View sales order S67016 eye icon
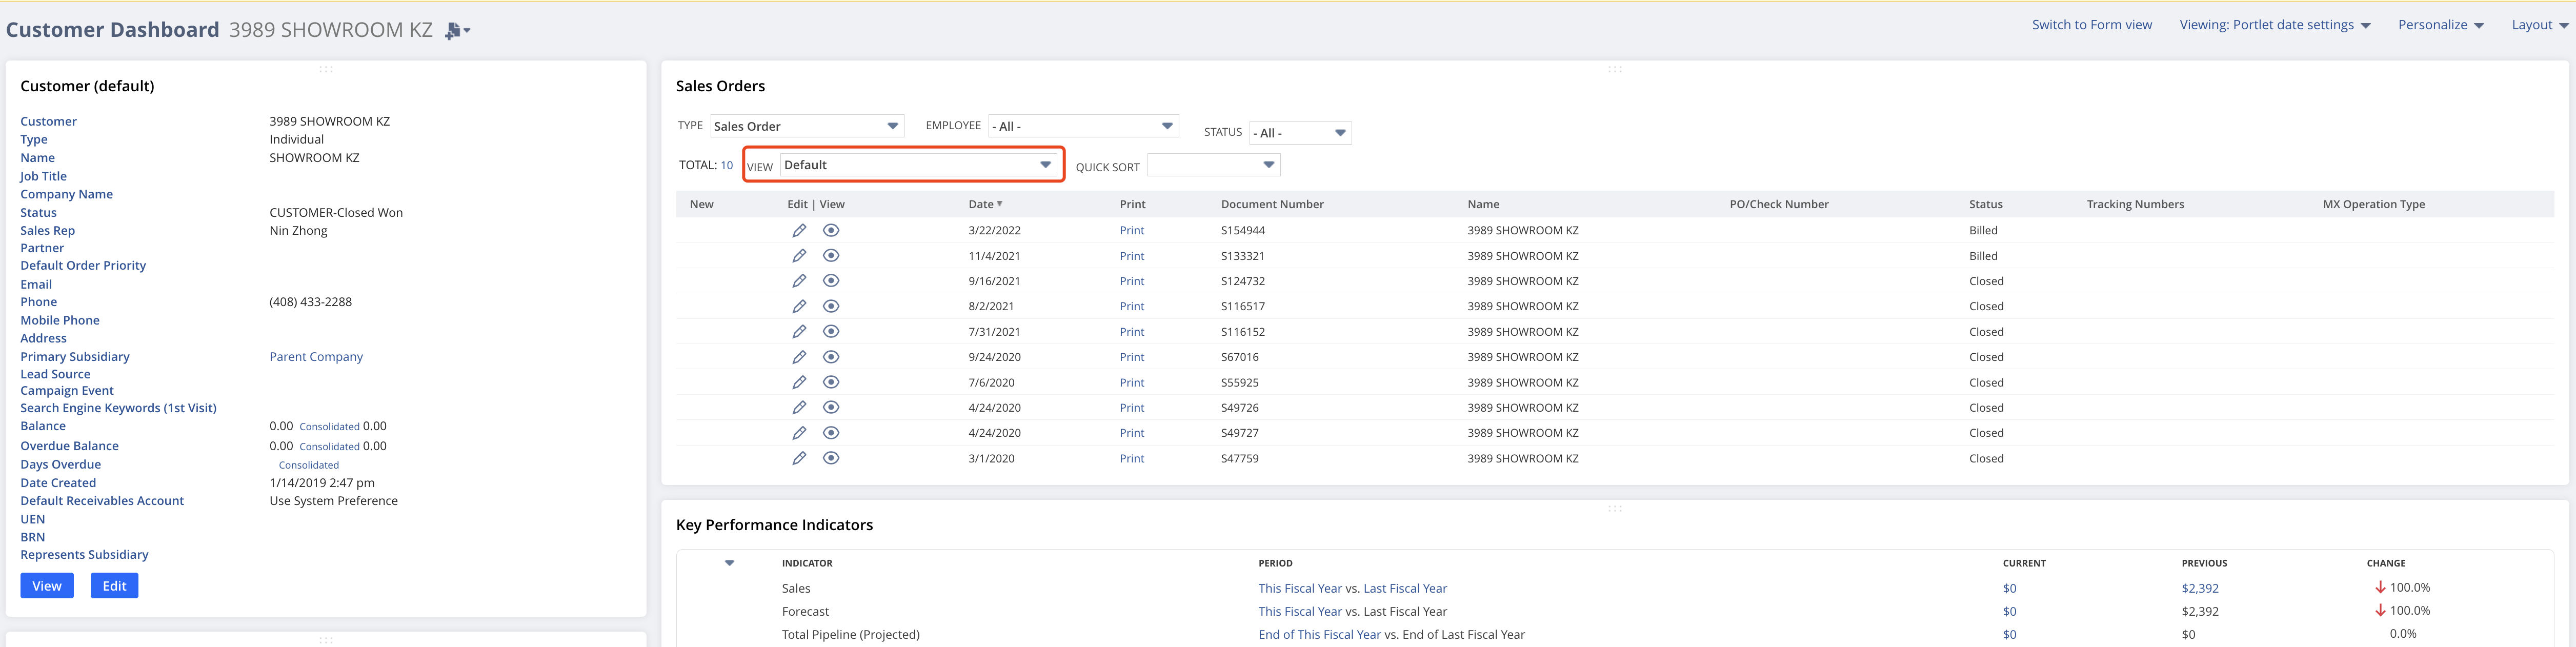Screen dimensions: 2576x647 coord(831,357)
